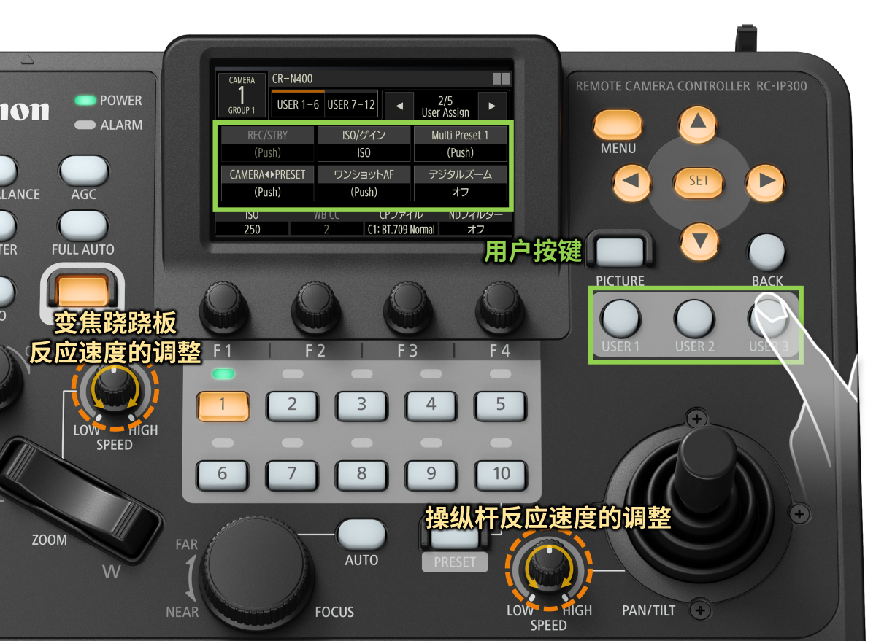Open the ISO/ゲイン setting cell

pos(364,144)
